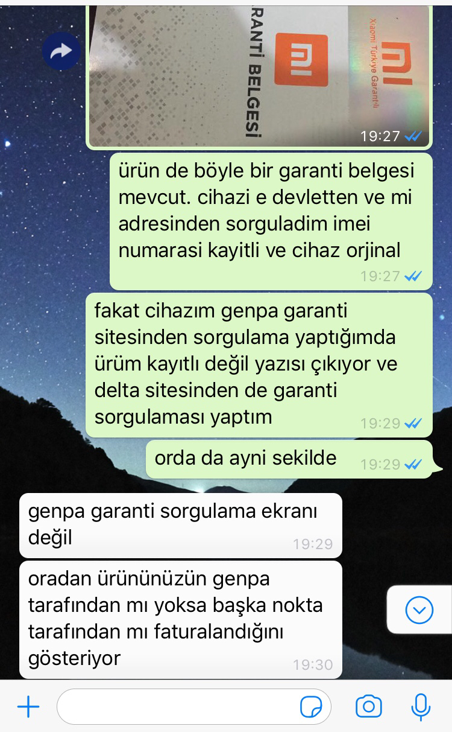
Task: Tap received message 'genpa garanti sorgulama ekranı değil'
Action: pyautogui.click(x=181, y=525)
